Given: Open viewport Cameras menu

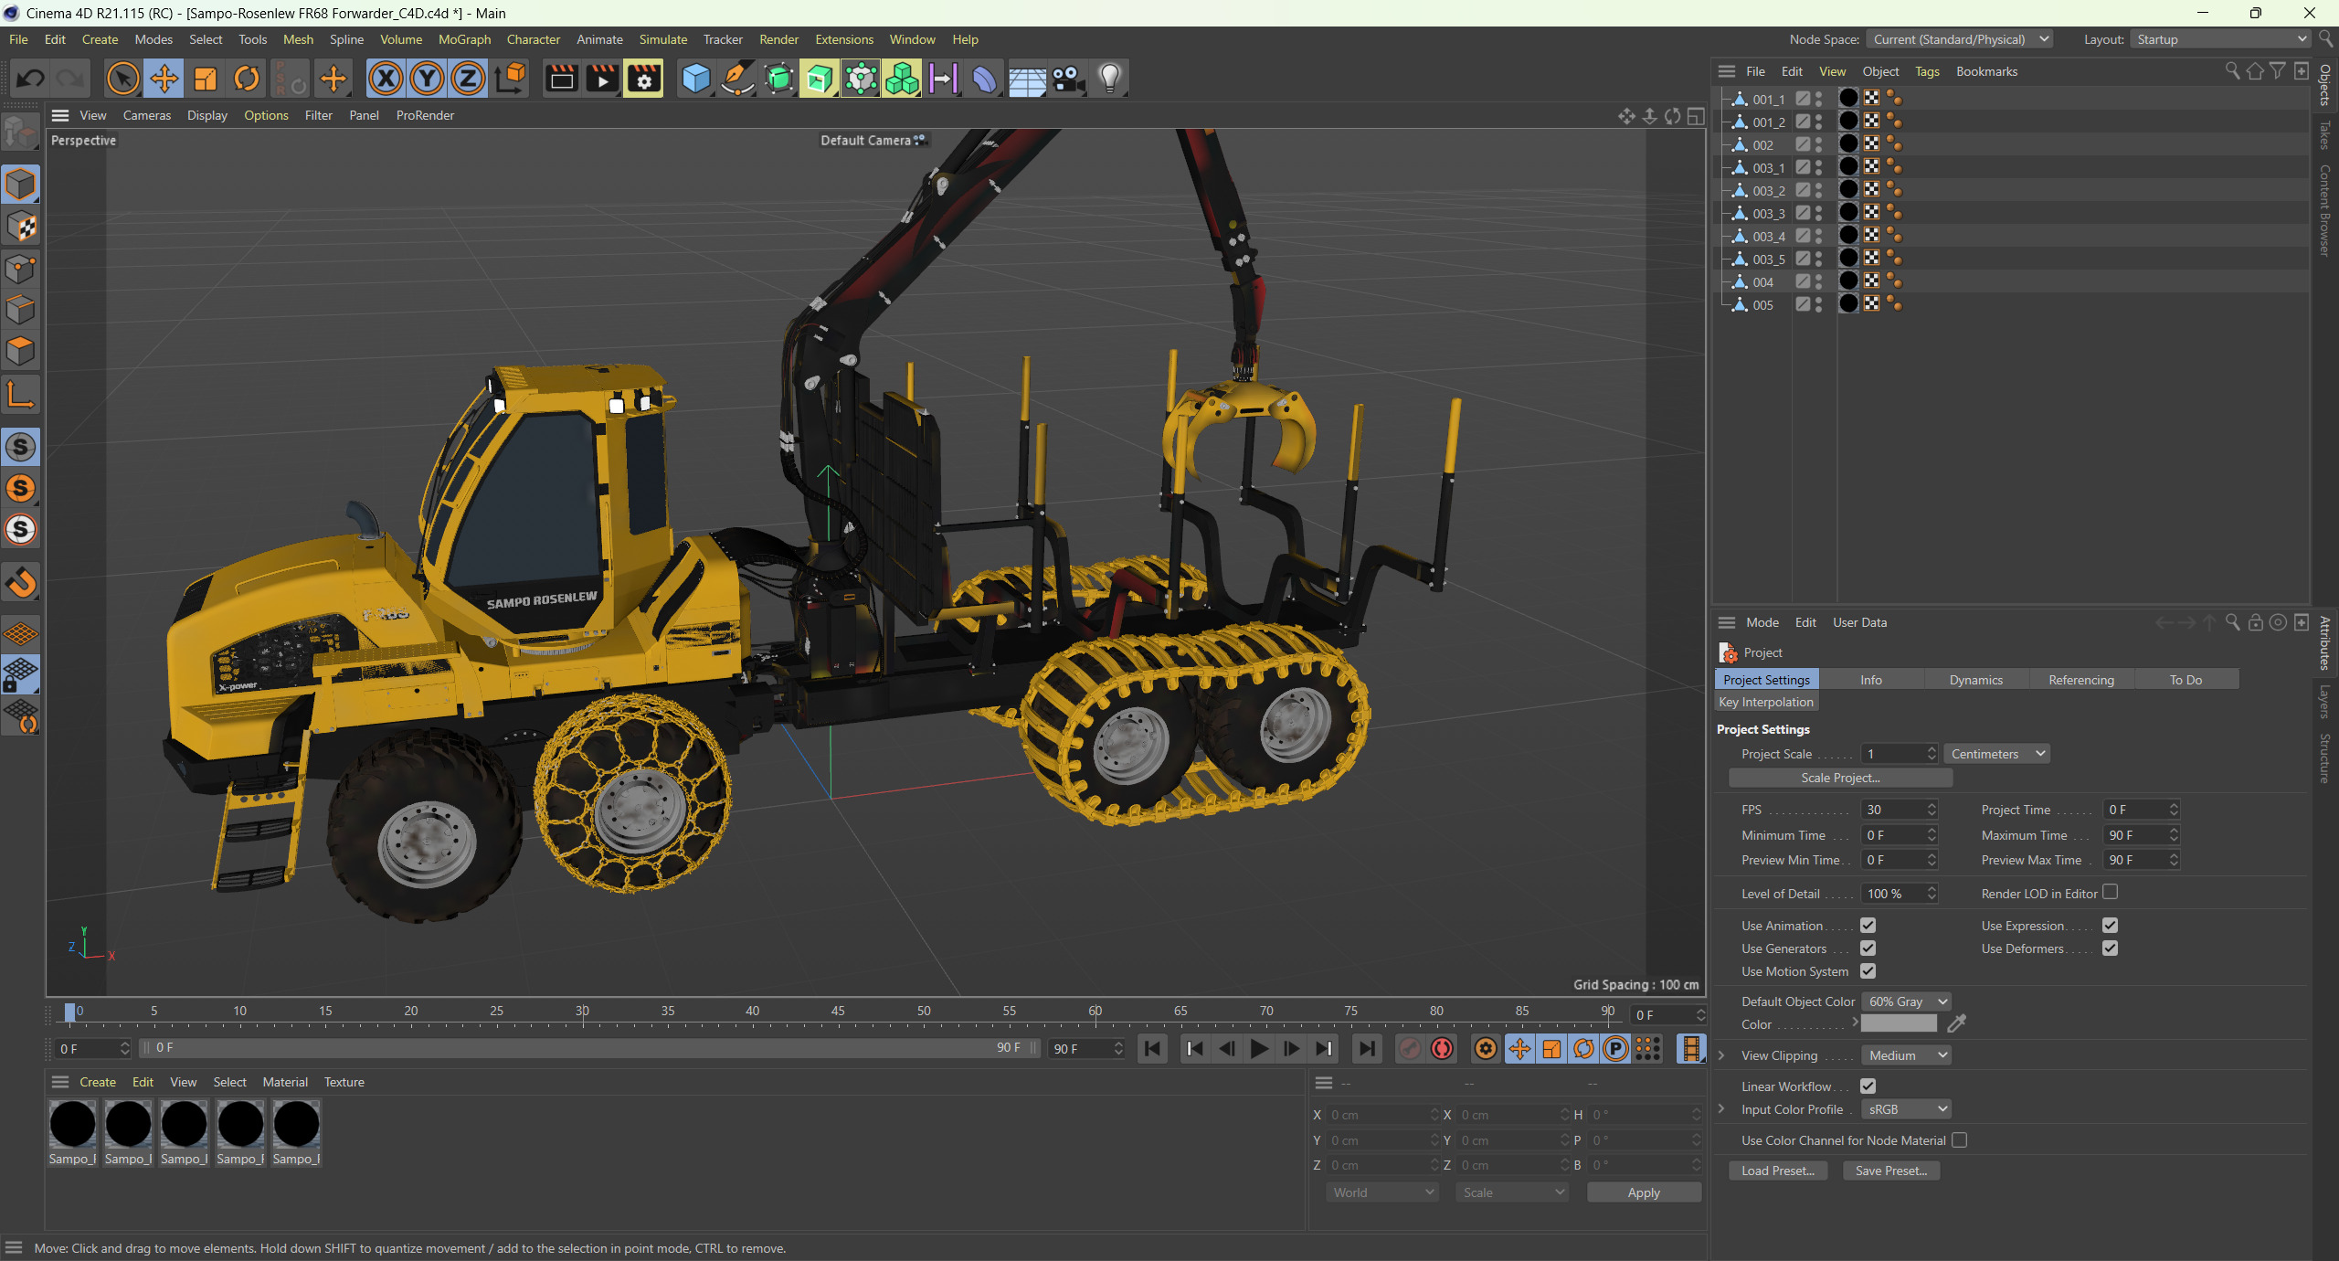Looking at the screenshot, I should (147, 115).
